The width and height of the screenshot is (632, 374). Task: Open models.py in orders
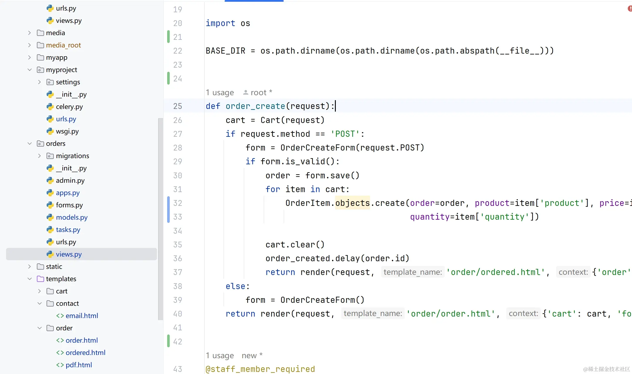[72, 217]
